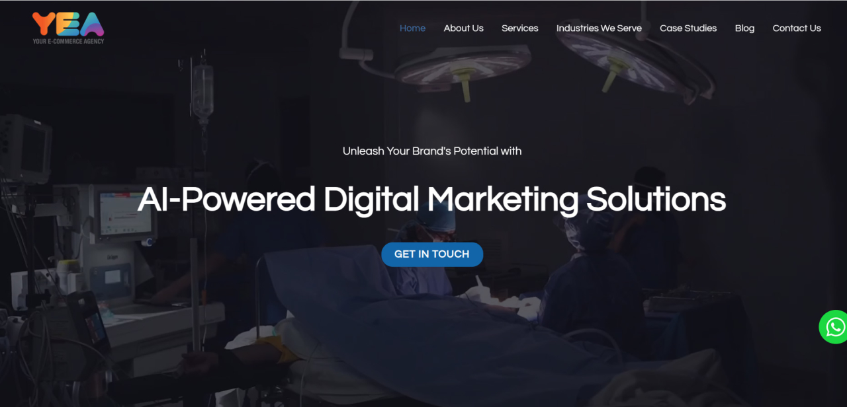Click the 'Unleash Your Brand's Potential with' text
Viewport: 847px width, 407px height.
point(432,151)
